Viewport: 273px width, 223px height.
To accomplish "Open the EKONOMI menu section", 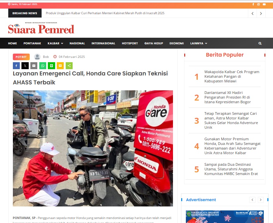I will [177, 43].
